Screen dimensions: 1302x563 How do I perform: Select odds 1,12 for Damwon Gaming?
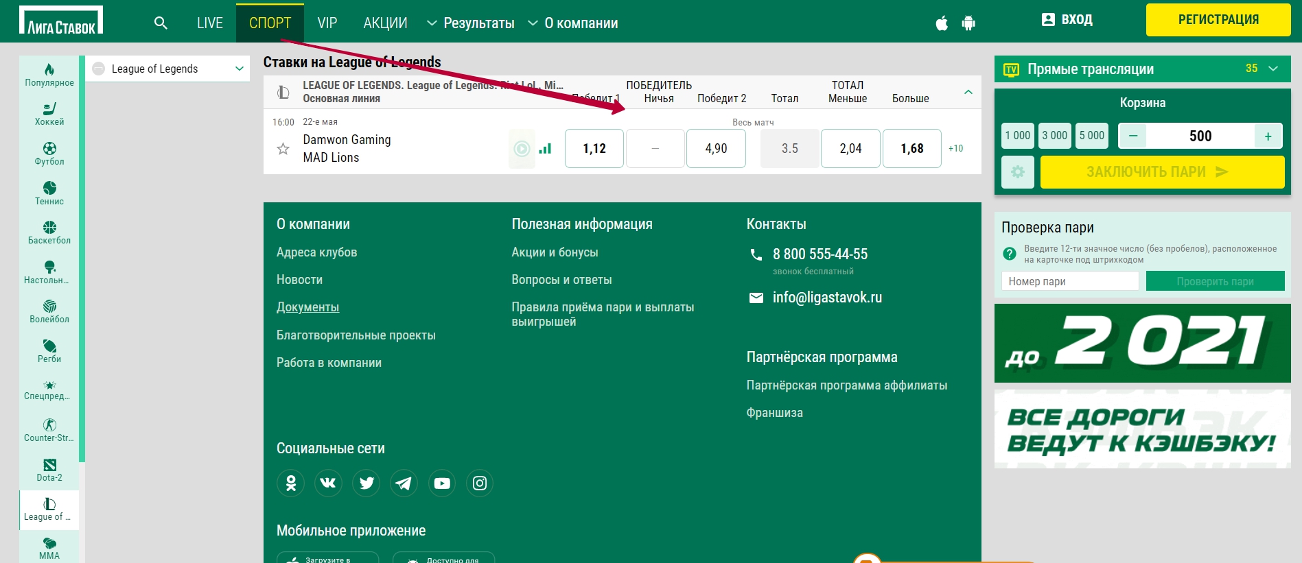594,148
